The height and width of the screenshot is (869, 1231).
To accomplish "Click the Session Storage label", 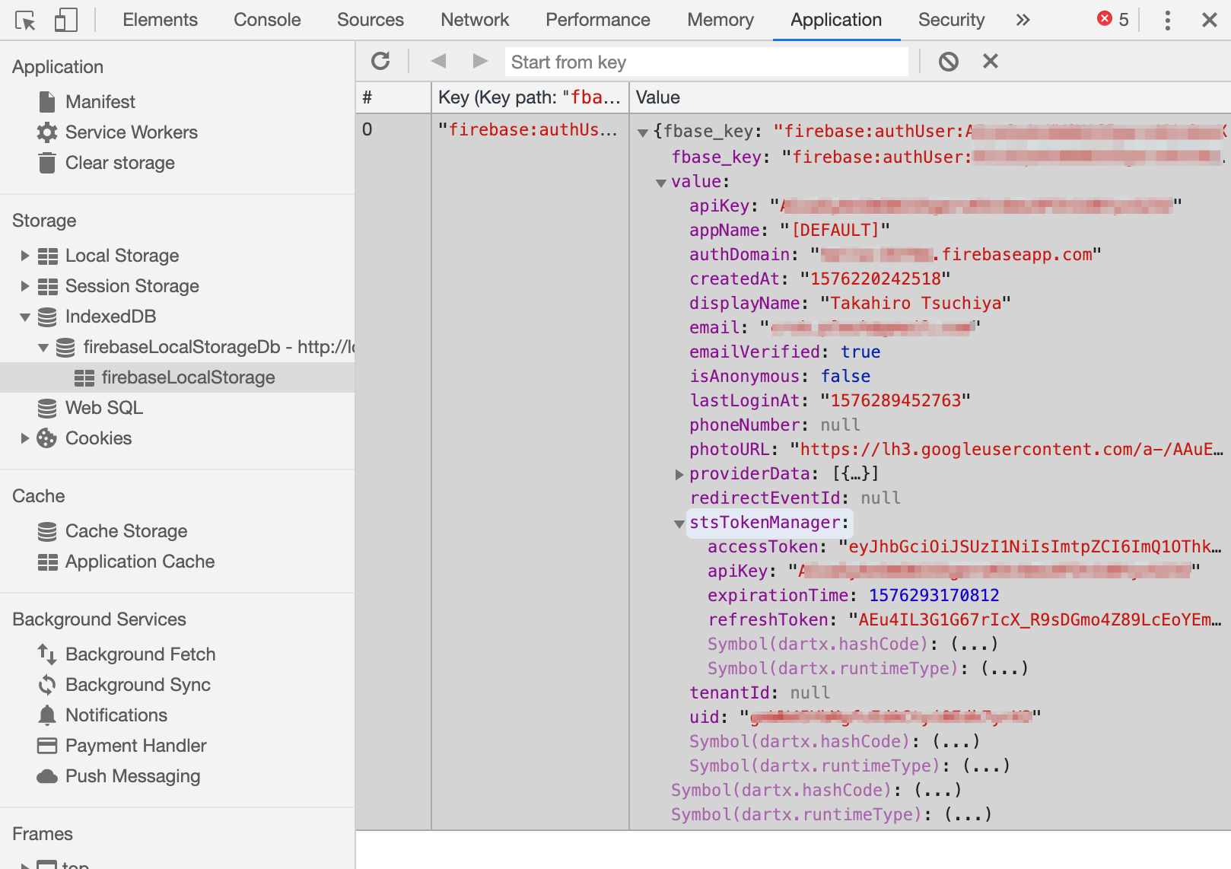I will coord(132,286).
